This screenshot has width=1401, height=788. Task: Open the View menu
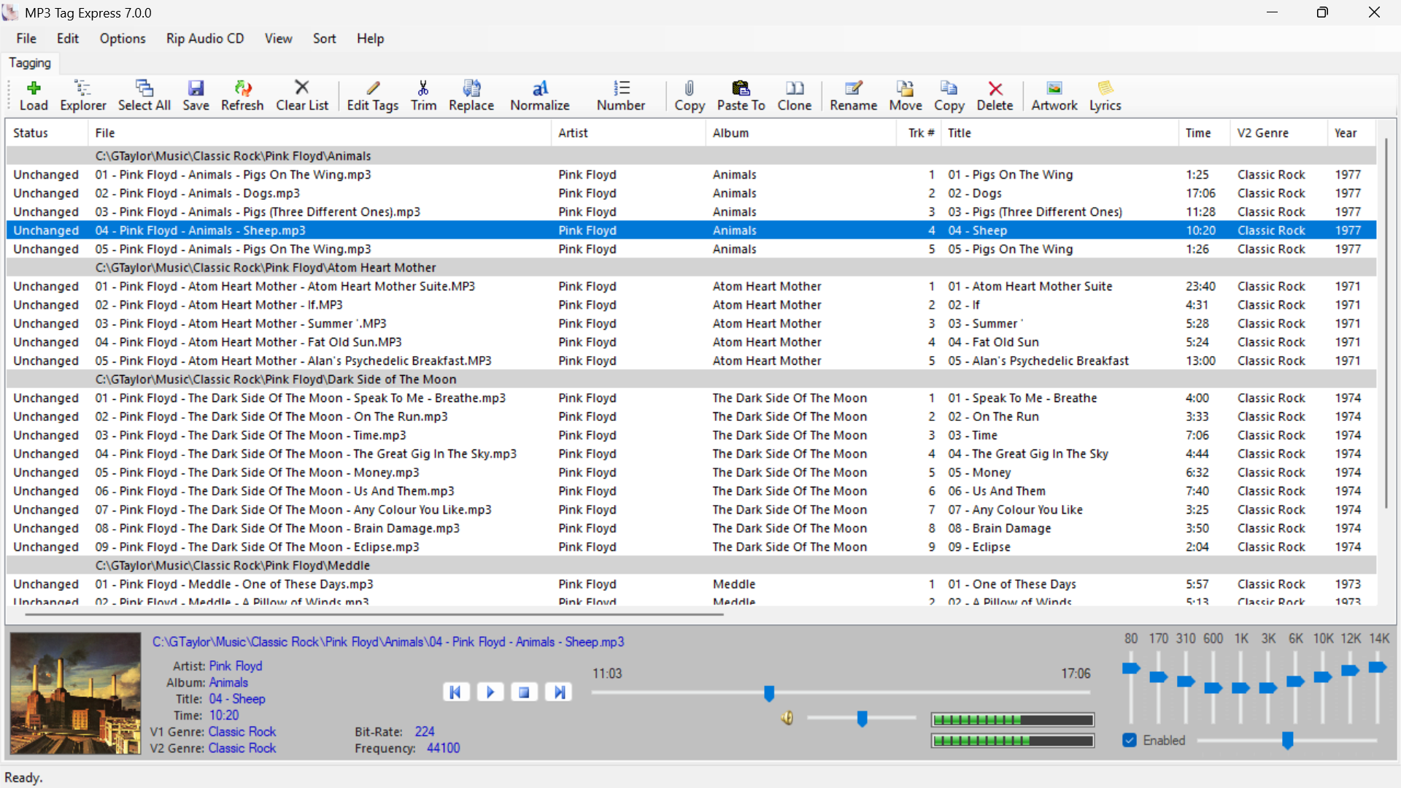point(278,39)
